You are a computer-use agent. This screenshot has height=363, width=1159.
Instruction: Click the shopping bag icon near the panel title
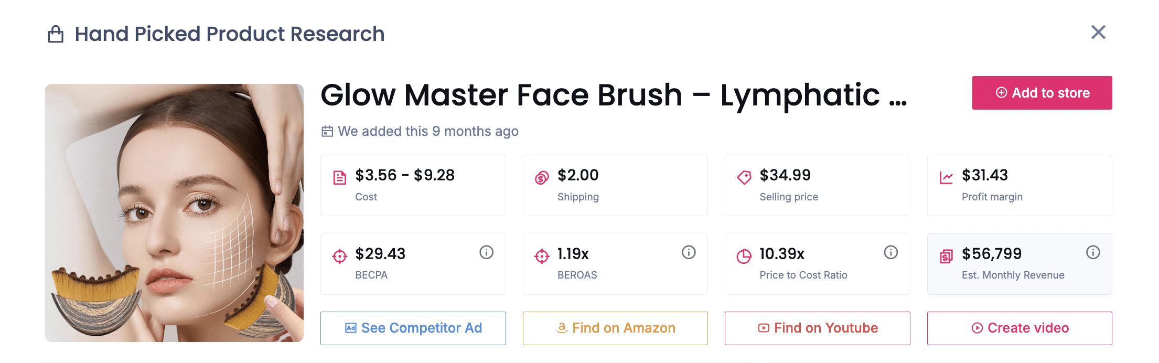click(x=55, y=33)
